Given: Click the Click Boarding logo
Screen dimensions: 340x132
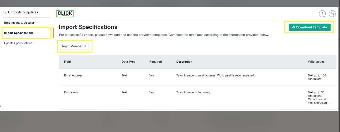Looking at the screenshot, I should click(65, 14).
